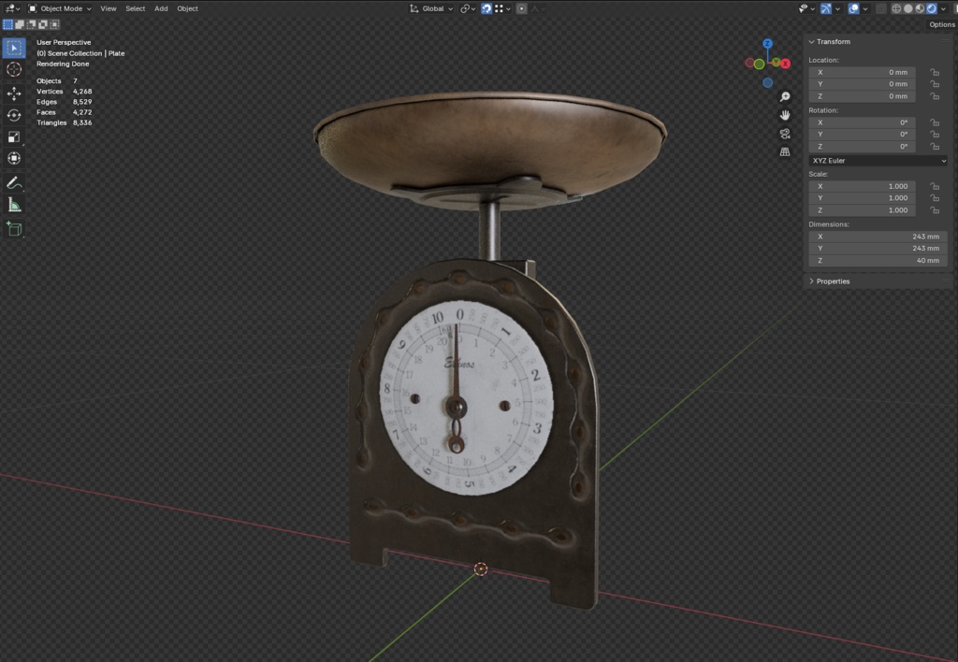Click the 'Rendering Done' status text

(x=63, y=64)
